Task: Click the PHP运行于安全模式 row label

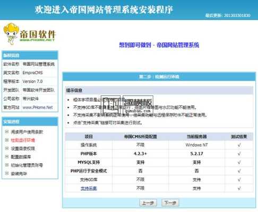Action: point(89,171)
